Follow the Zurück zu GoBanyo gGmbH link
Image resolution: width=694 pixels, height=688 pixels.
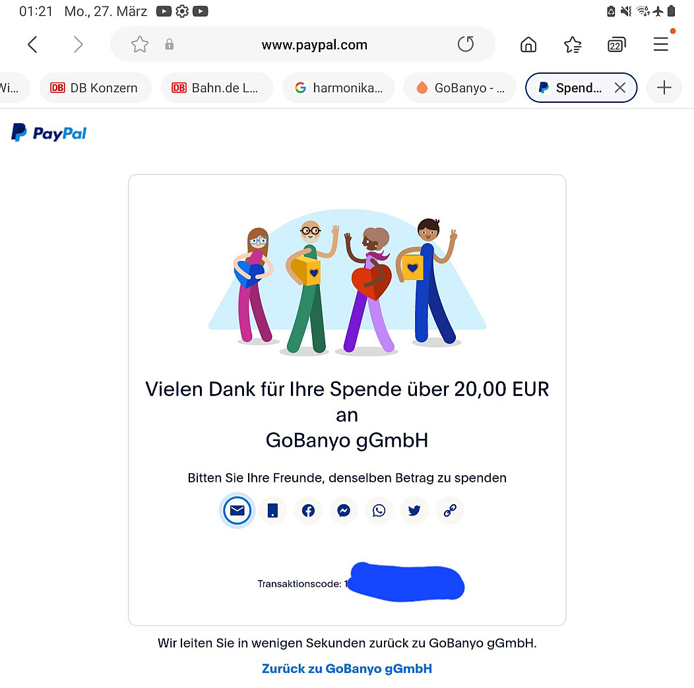click(x=347, y=668)
